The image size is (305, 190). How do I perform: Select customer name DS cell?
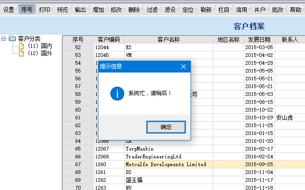[x=169, y=172]
